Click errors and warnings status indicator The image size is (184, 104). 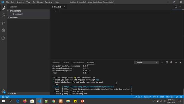point(6,97)
